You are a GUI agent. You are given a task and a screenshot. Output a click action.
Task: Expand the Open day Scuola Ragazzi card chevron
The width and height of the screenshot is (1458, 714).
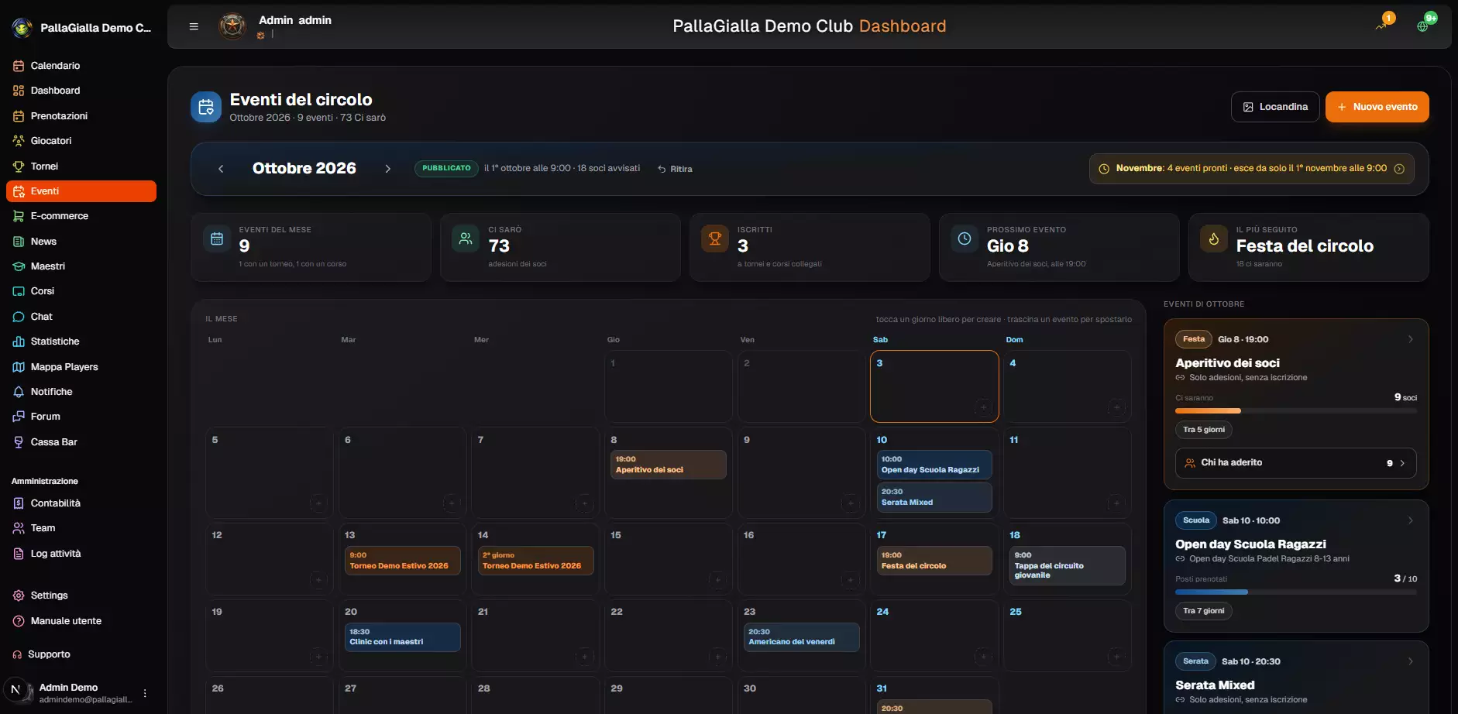[x=1410, y=520]
